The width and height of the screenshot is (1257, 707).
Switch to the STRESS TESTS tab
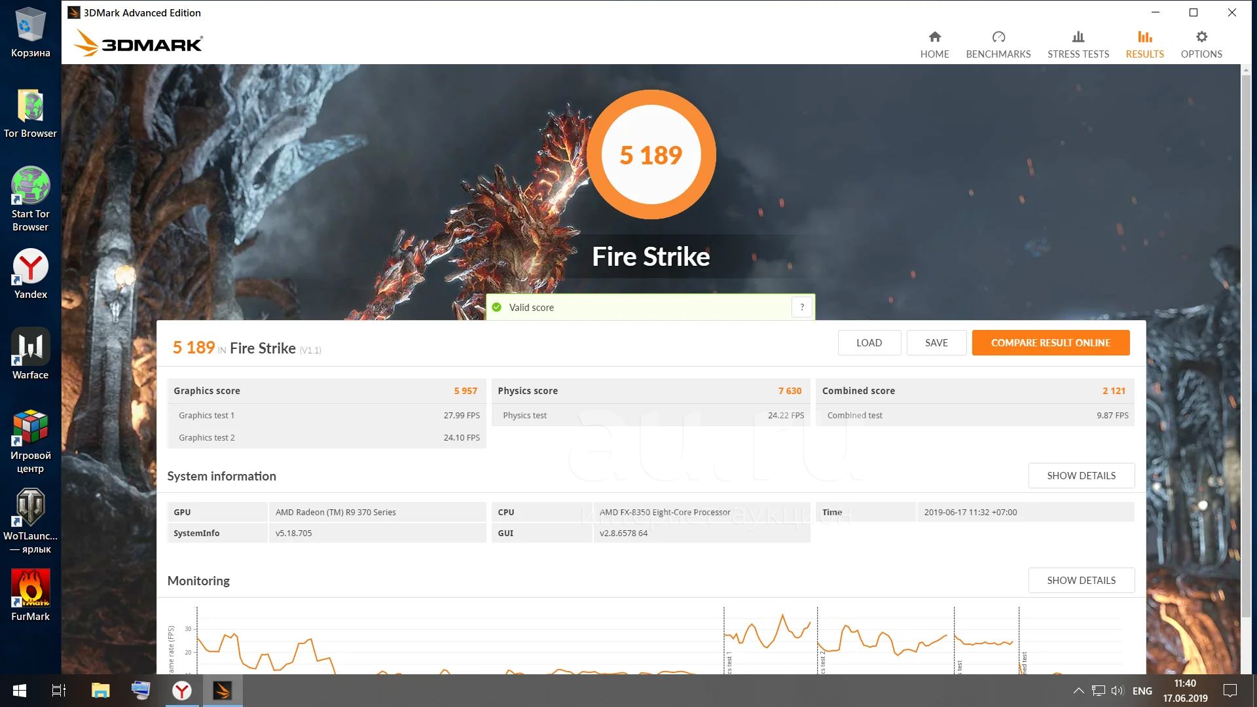tap(1078, 45)
